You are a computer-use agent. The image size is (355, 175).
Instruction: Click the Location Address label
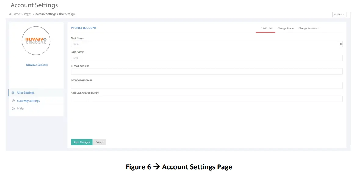coord(81,80)
